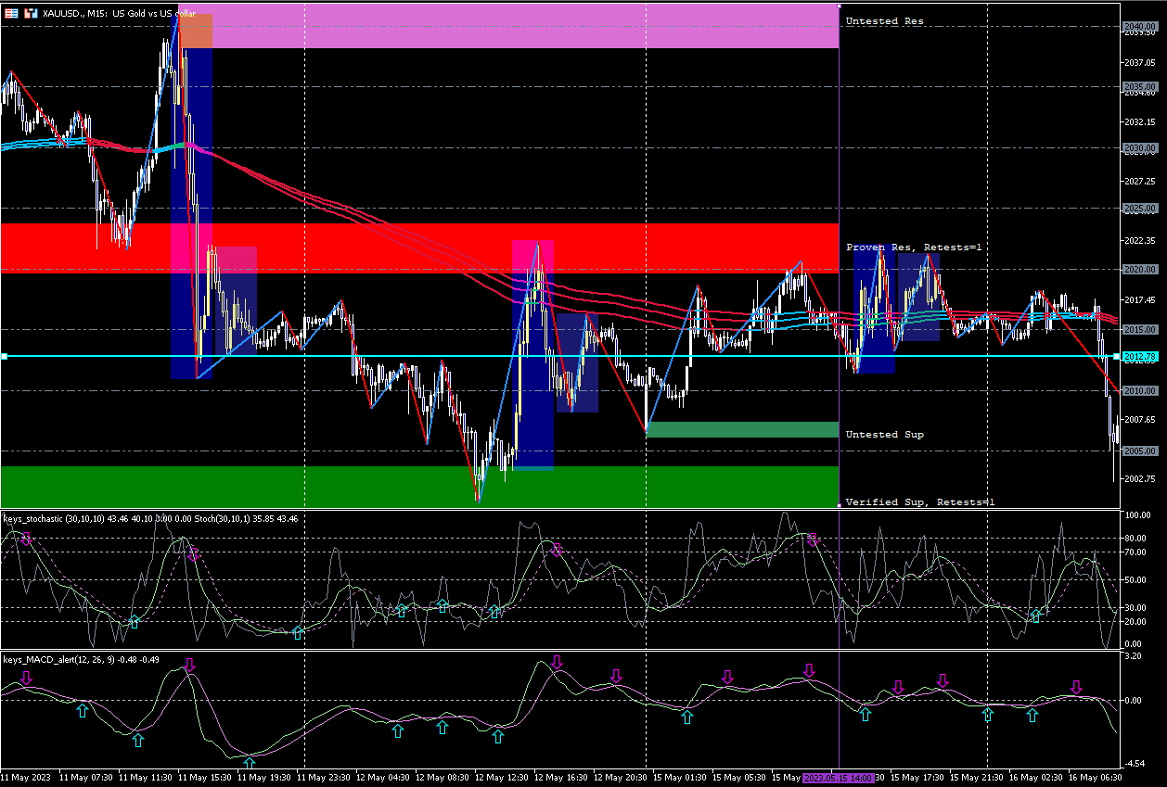
Task: Select the 'Untested Sup' zone label
Action: 884,434
